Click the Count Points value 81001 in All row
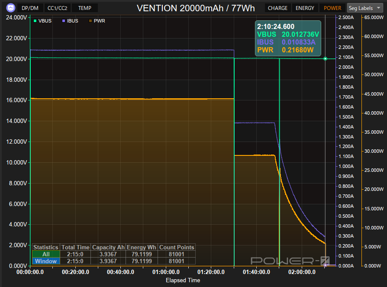The width and height of the screenshot is (387, 287). pos(177,254)
